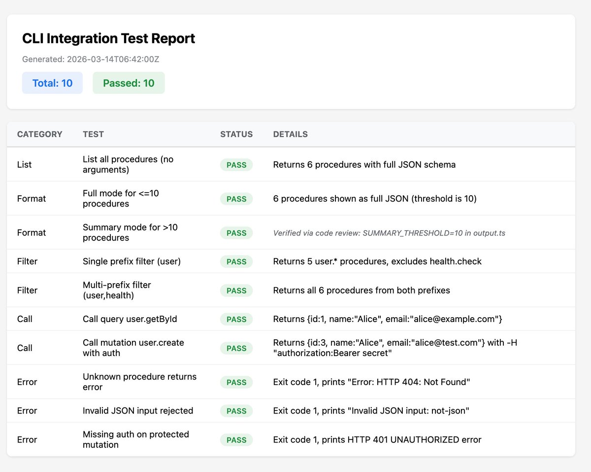Click Call category in user.create row
The width and height of the screenshot is (591, 472).
(25, 348)
